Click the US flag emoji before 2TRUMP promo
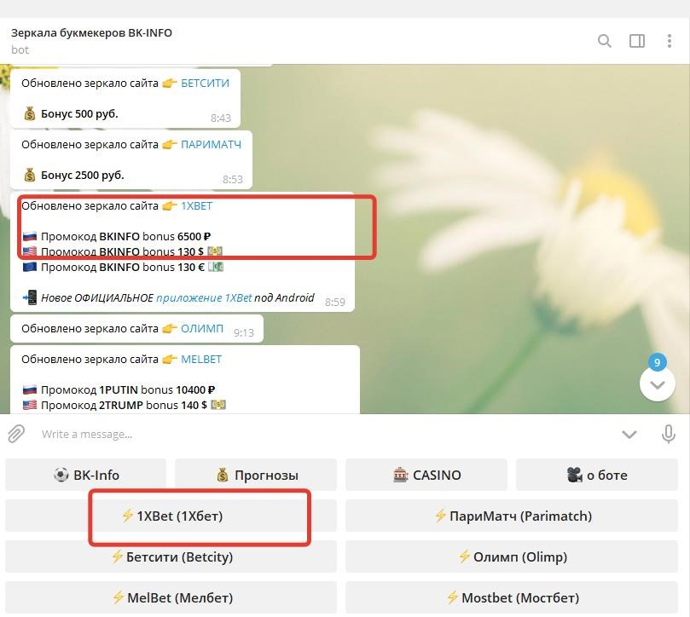690x617 pixels. coord(30,405)
